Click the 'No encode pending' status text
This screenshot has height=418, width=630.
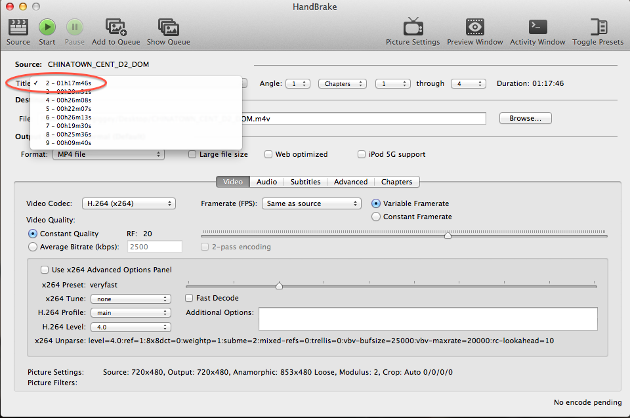coord(587,402)
